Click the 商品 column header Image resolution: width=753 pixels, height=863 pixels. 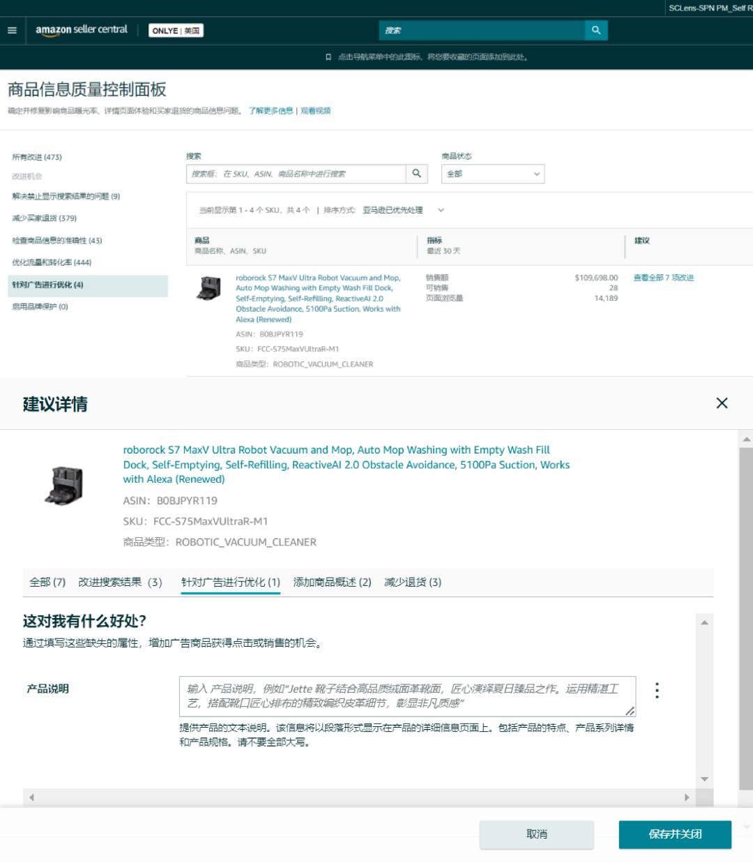(x=202, y=241)
